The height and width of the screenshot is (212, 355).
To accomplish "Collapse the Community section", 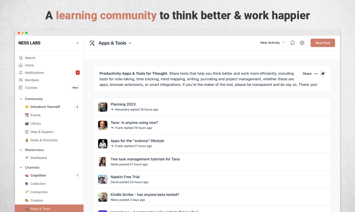I will point(21,99).
